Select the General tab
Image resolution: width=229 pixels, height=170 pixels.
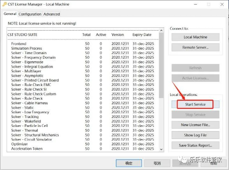click(10, 14)
